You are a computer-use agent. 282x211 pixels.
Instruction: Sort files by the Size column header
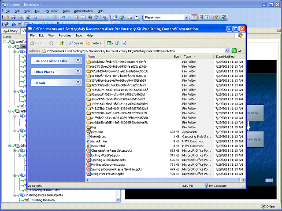point(167,57)
